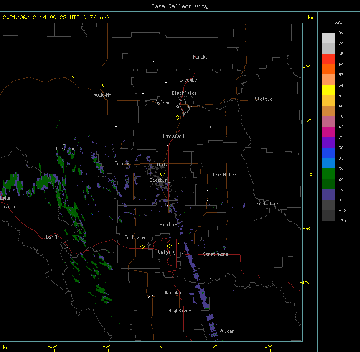This screenshot has width=360, height=352.
Task: Click the yellow V marker northeast of Calgary
Action: tap(179, 244)
